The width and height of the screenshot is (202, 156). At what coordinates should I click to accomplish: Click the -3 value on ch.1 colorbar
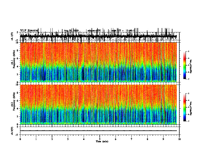[x=188, y=51]
